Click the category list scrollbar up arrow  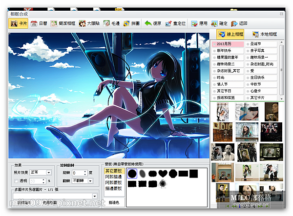(282, 42)
